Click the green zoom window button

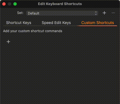(15, 4)
